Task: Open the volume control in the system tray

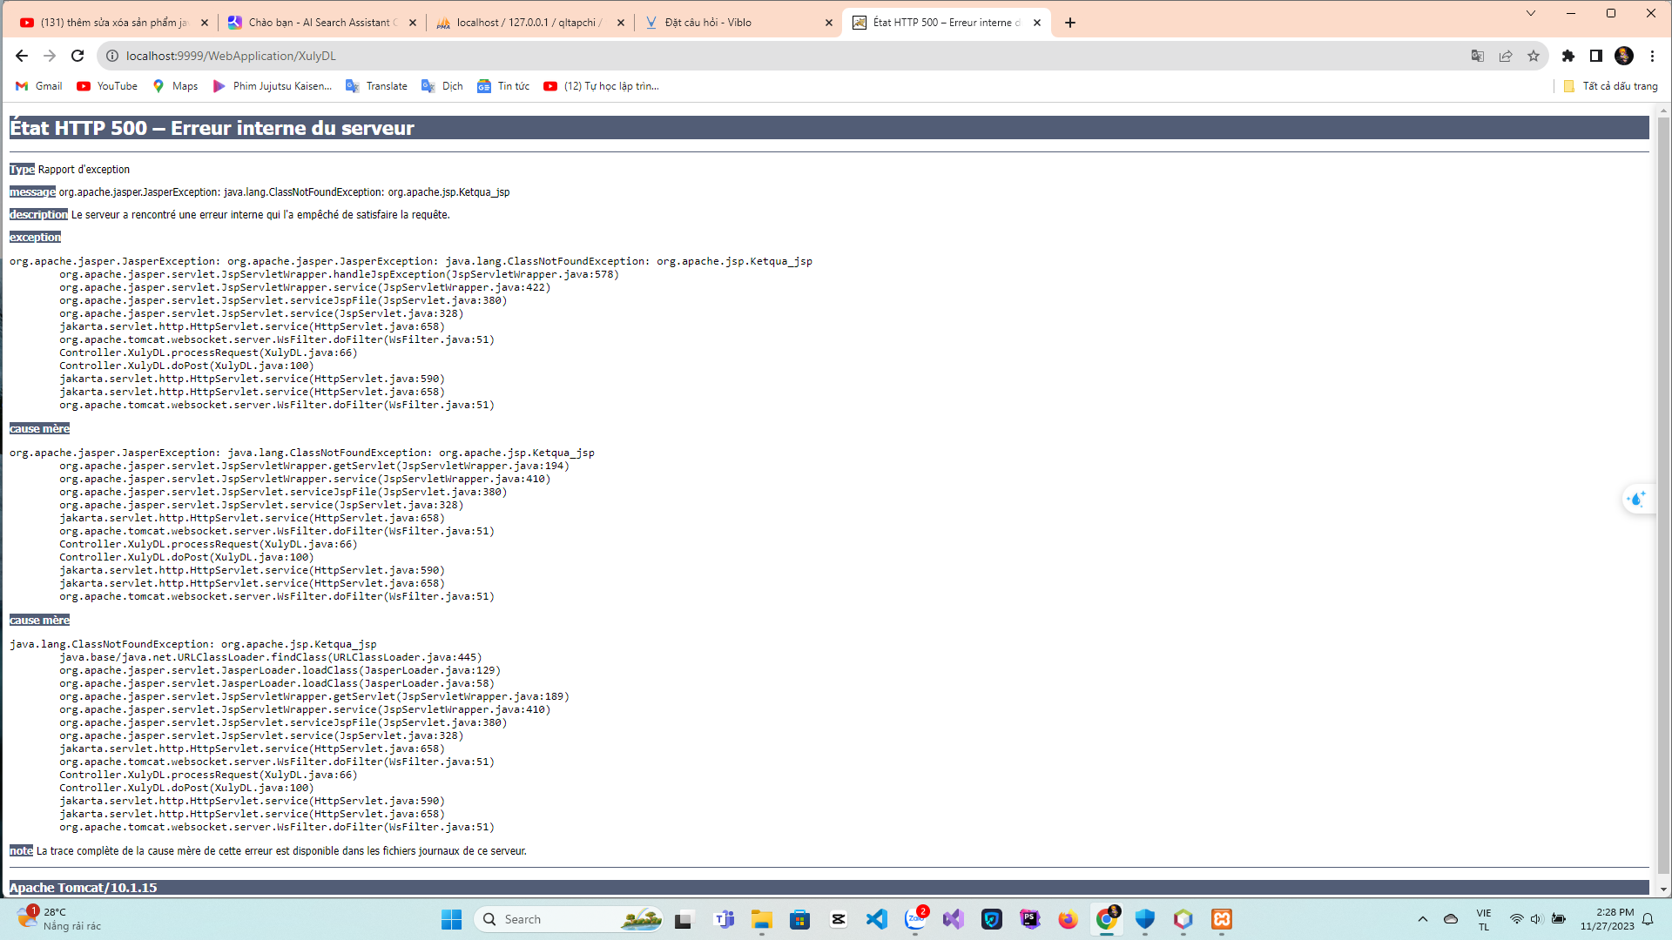Action: 1536,919
